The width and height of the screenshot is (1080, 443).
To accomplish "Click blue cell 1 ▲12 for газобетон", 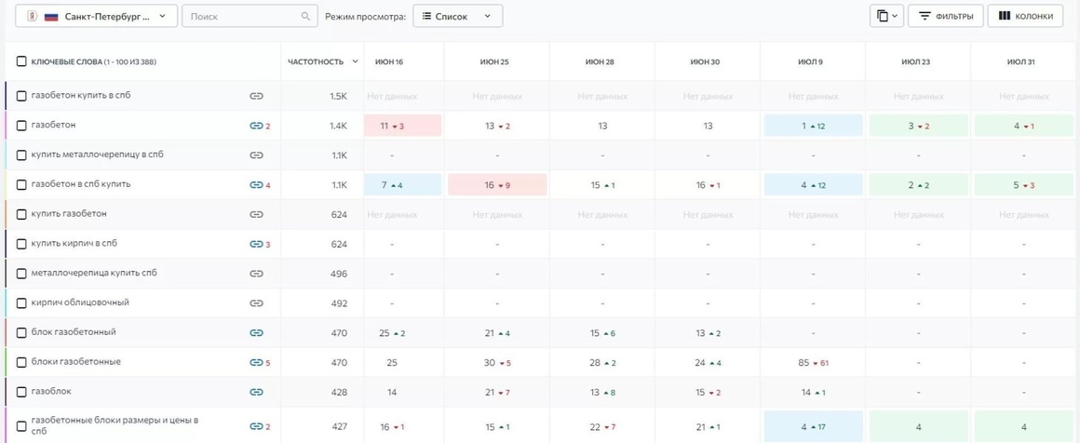I will coord(813,126).
